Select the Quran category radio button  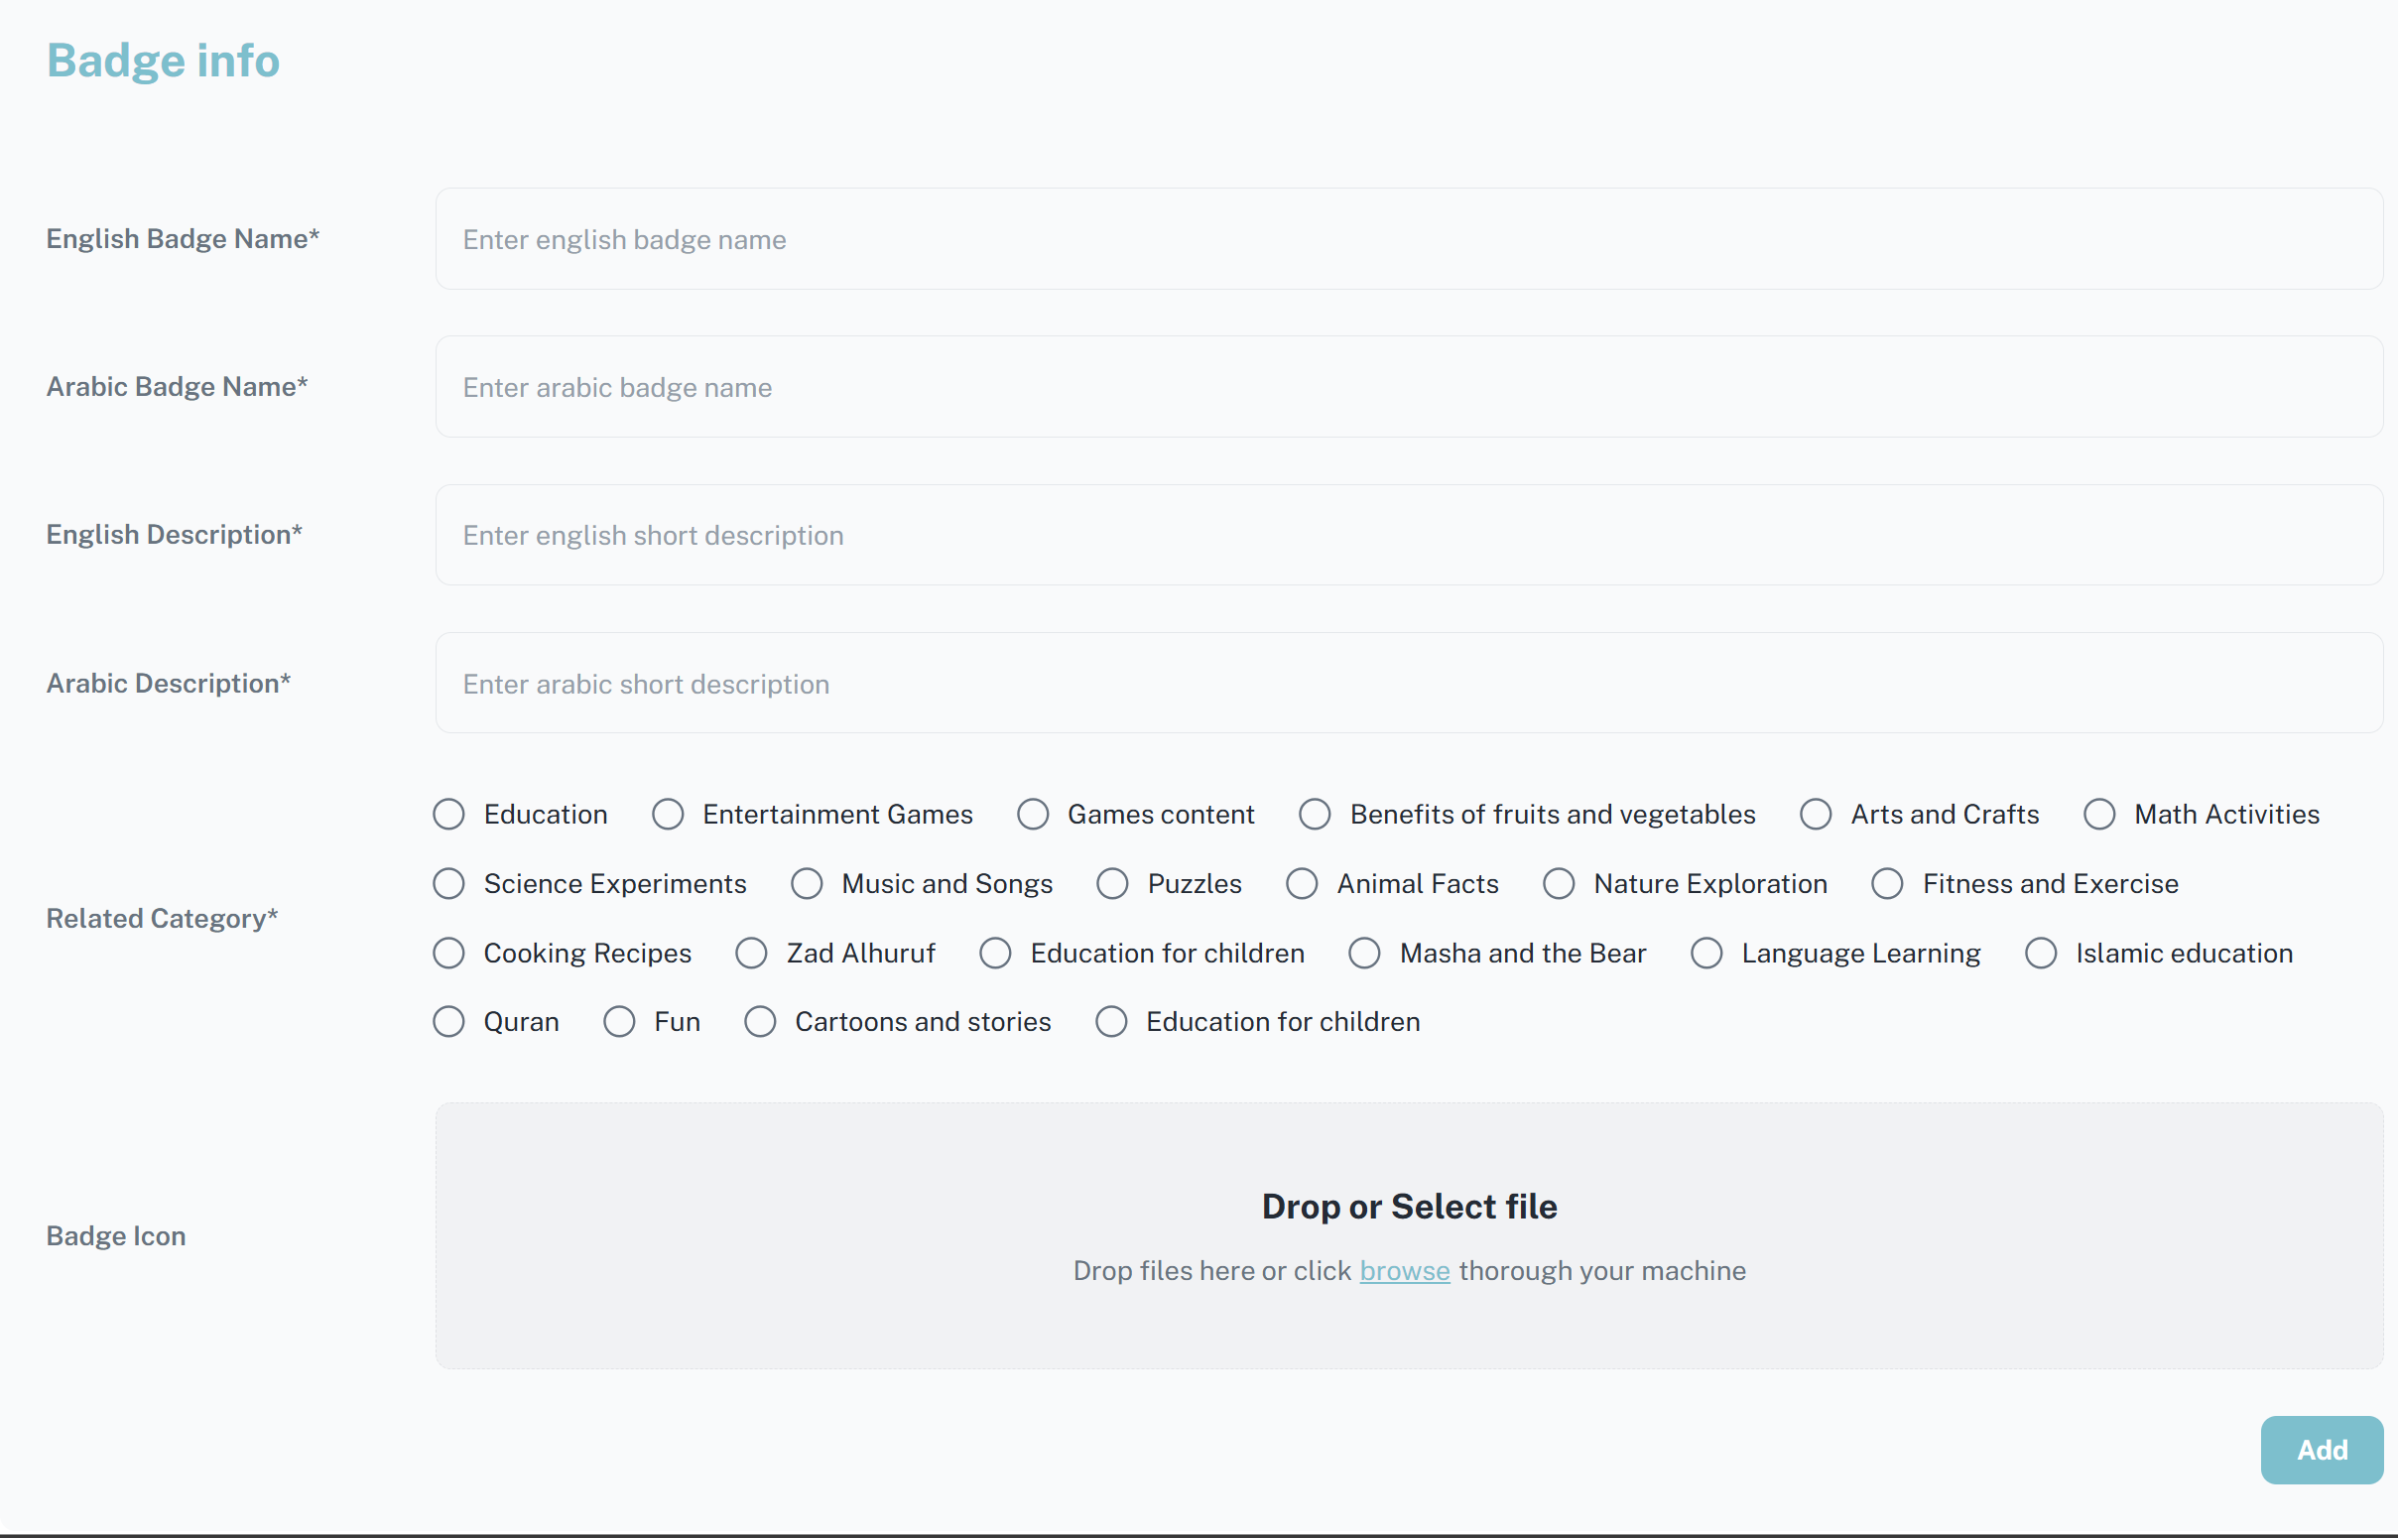(x=449, y=1022)
